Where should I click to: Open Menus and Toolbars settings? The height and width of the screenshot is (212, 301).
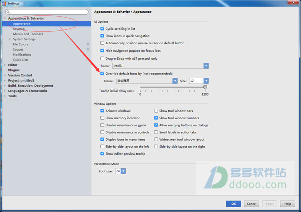coord(28,34)
